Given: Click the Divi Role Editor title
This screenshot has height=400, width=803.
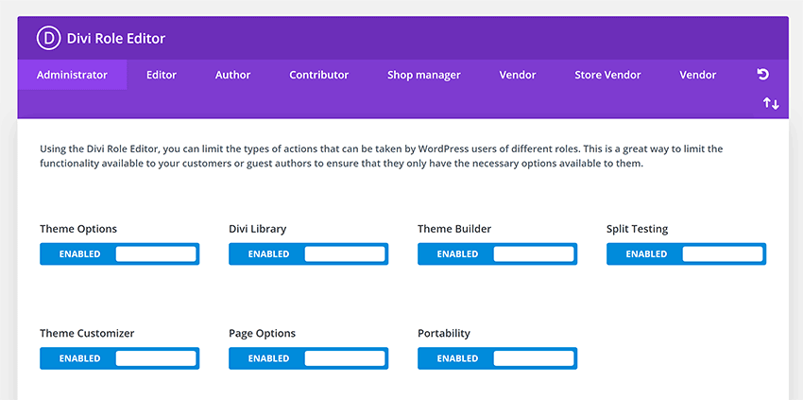Looking at the screenshot, I should click(x=116, y=39).
